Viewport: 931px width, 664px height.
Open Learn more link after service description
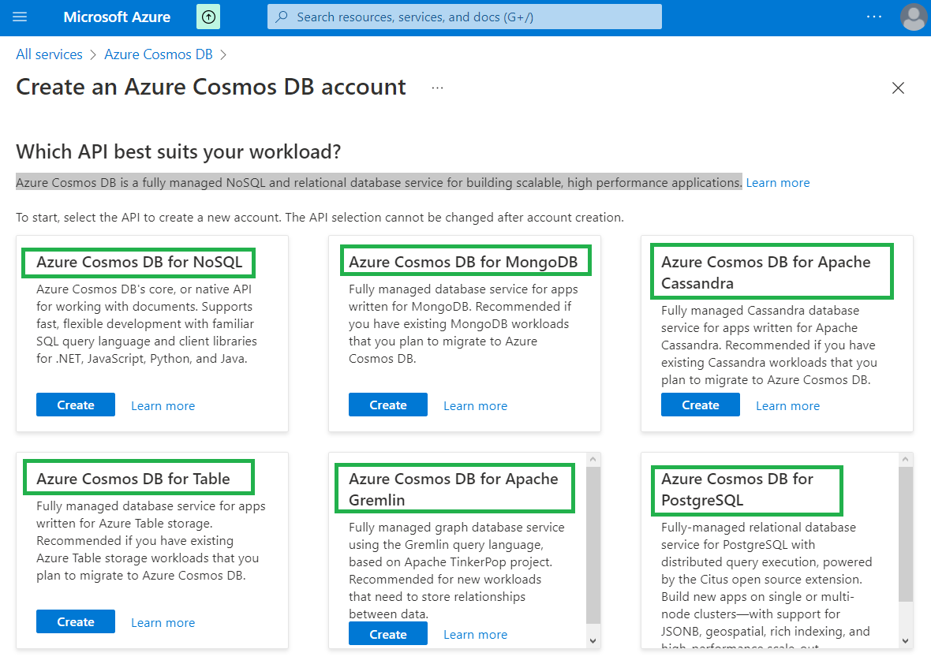click(778, 183)
